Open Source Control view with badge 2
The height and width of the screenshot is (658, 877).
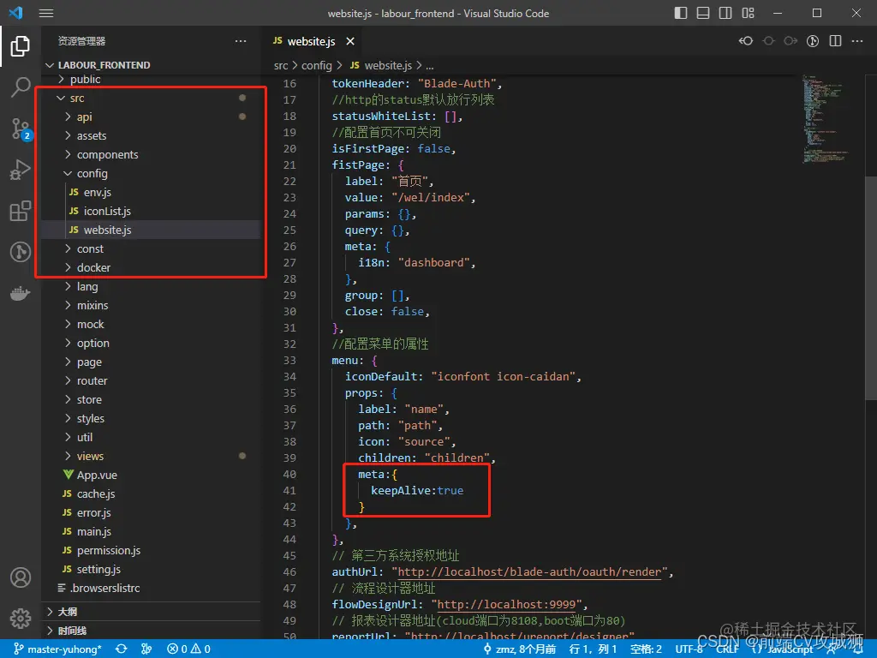pyautogui.click(x=21, y=129)
